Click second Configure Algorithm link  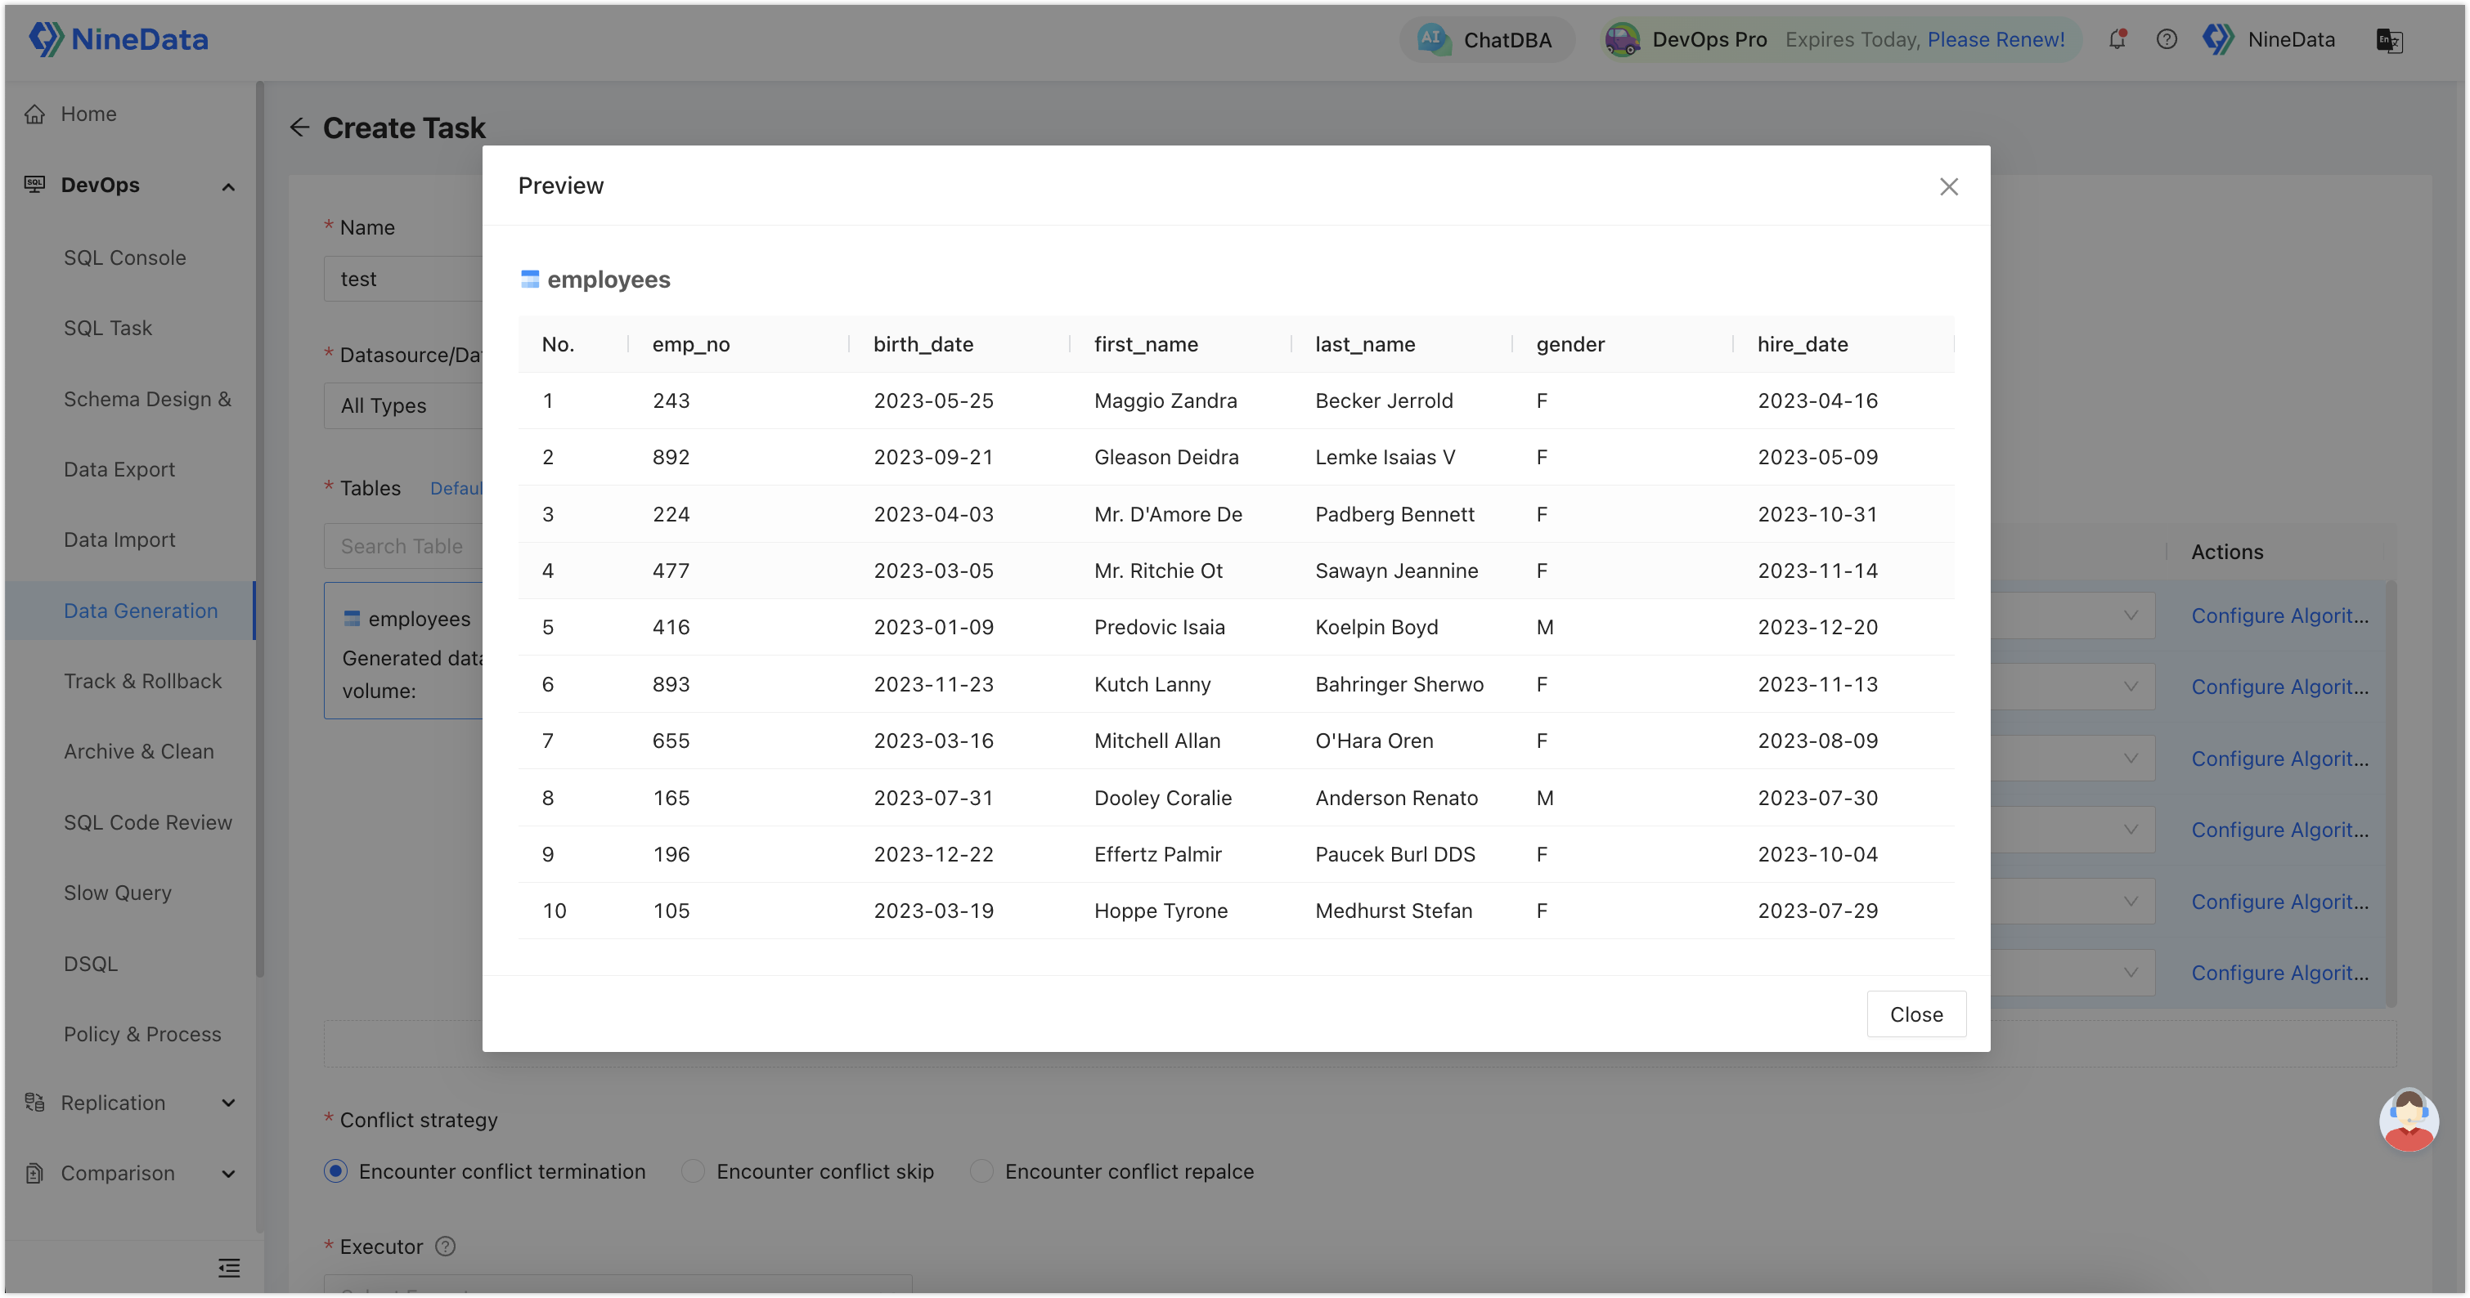(2279, 687)
